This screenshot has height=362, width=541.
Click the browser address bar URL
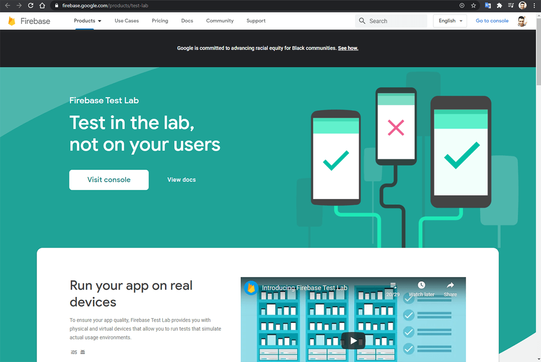(105, 6)
